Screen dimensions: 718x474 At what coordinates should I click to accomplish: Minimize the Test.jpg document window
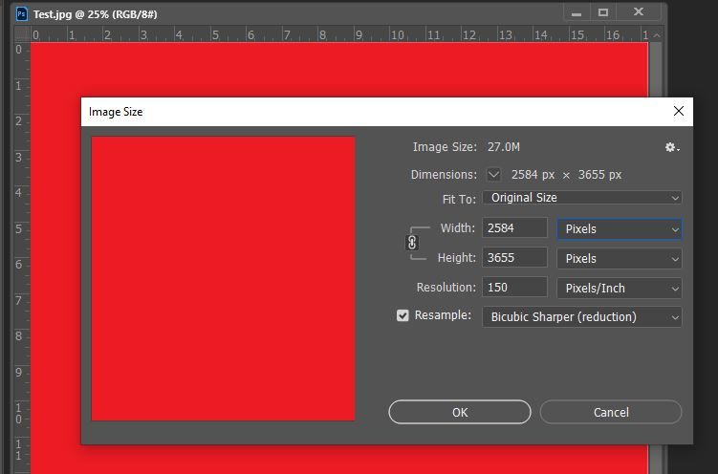click(577, 12)
